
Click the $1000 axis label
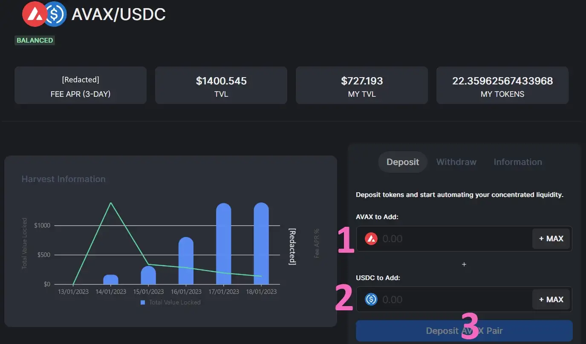coord(42,225)
